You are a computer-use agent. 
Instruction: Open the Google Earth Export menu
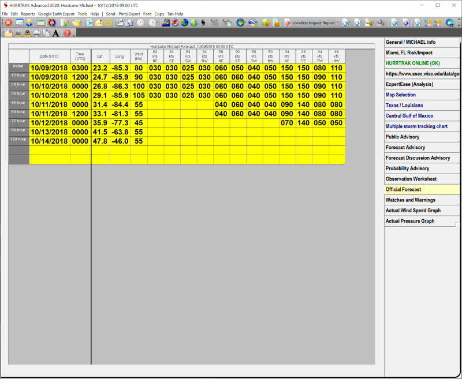(x=56, y=13)
